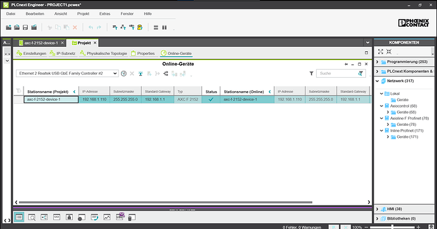Expand the PLCnext Komponenten section
437x229 pixels.
click(x=377, y=71)
